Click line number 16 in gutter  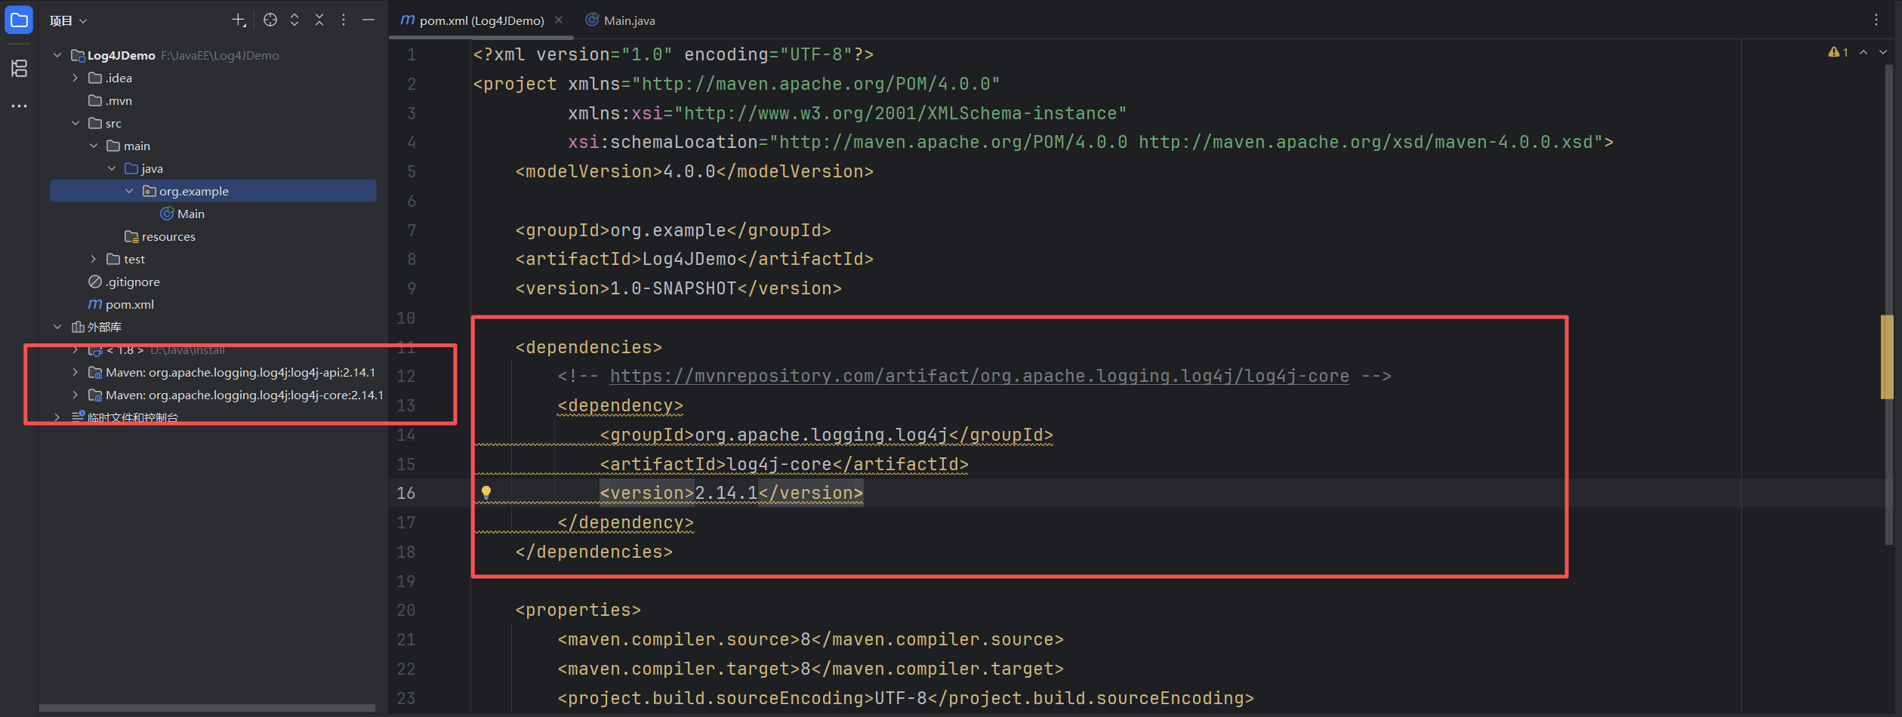point(406,493)
